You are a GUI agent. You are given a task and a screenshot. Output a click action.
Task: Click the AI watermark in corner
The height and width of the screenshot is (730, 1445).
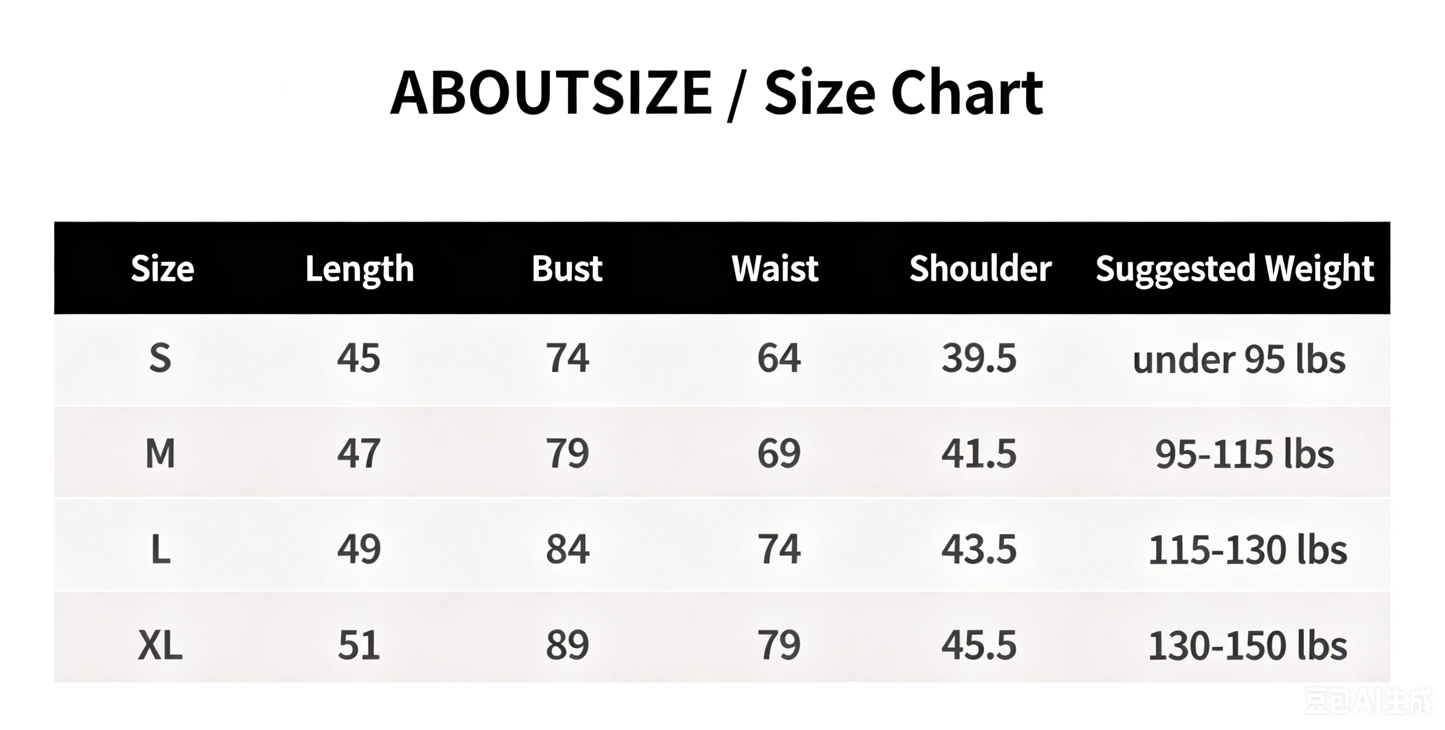(x=1369, y=701)
